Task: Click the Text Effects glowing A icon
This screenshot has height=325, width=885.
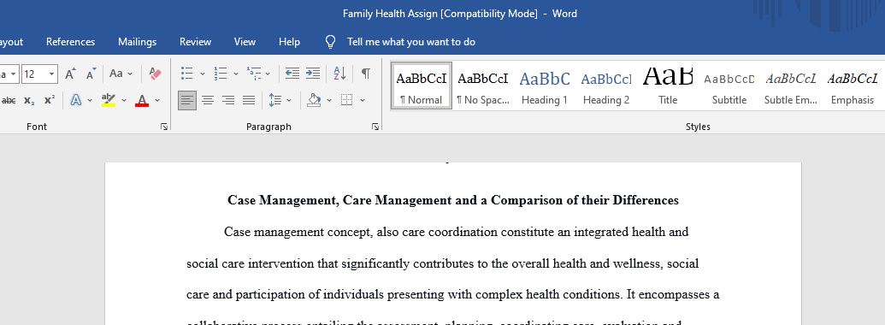Action: [75, 100]
